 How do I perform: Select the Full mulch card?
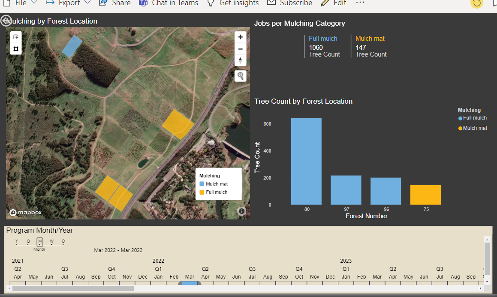324,46
